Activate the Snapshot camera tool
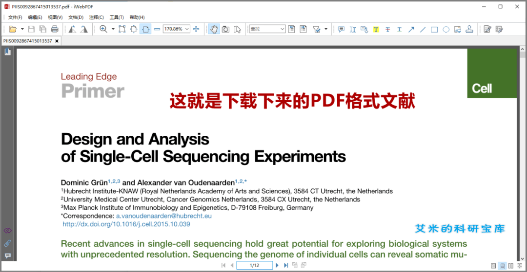This screenshot has height=272, width=527. point(225,29)
